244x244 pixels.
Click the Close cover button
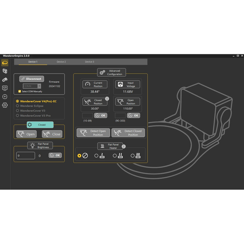[52, 134]
